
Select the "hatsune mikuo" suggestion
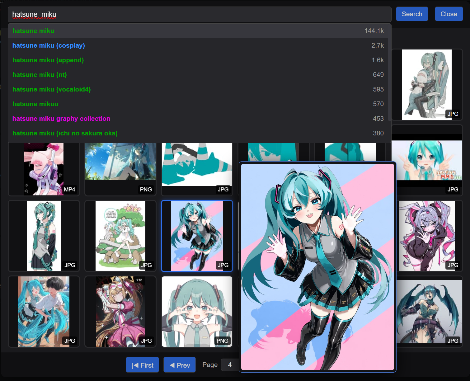[x=198, y=104]
